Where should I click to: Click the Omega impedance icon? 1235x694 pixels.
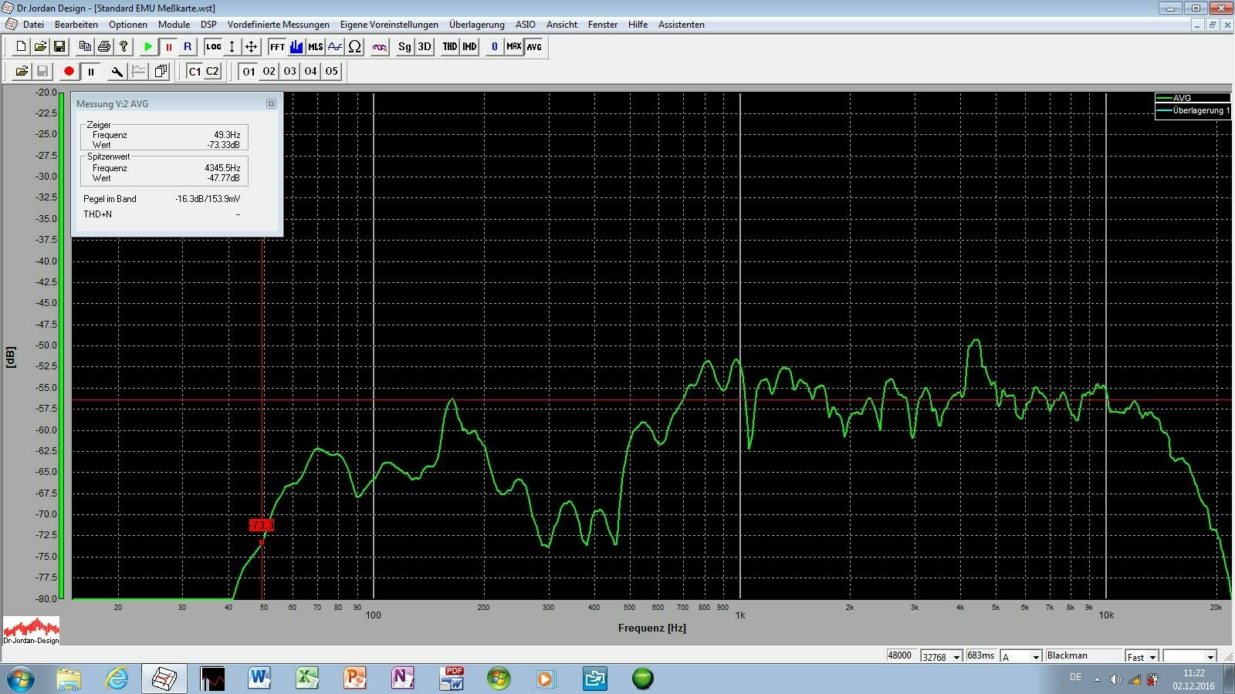coord(354,47)
